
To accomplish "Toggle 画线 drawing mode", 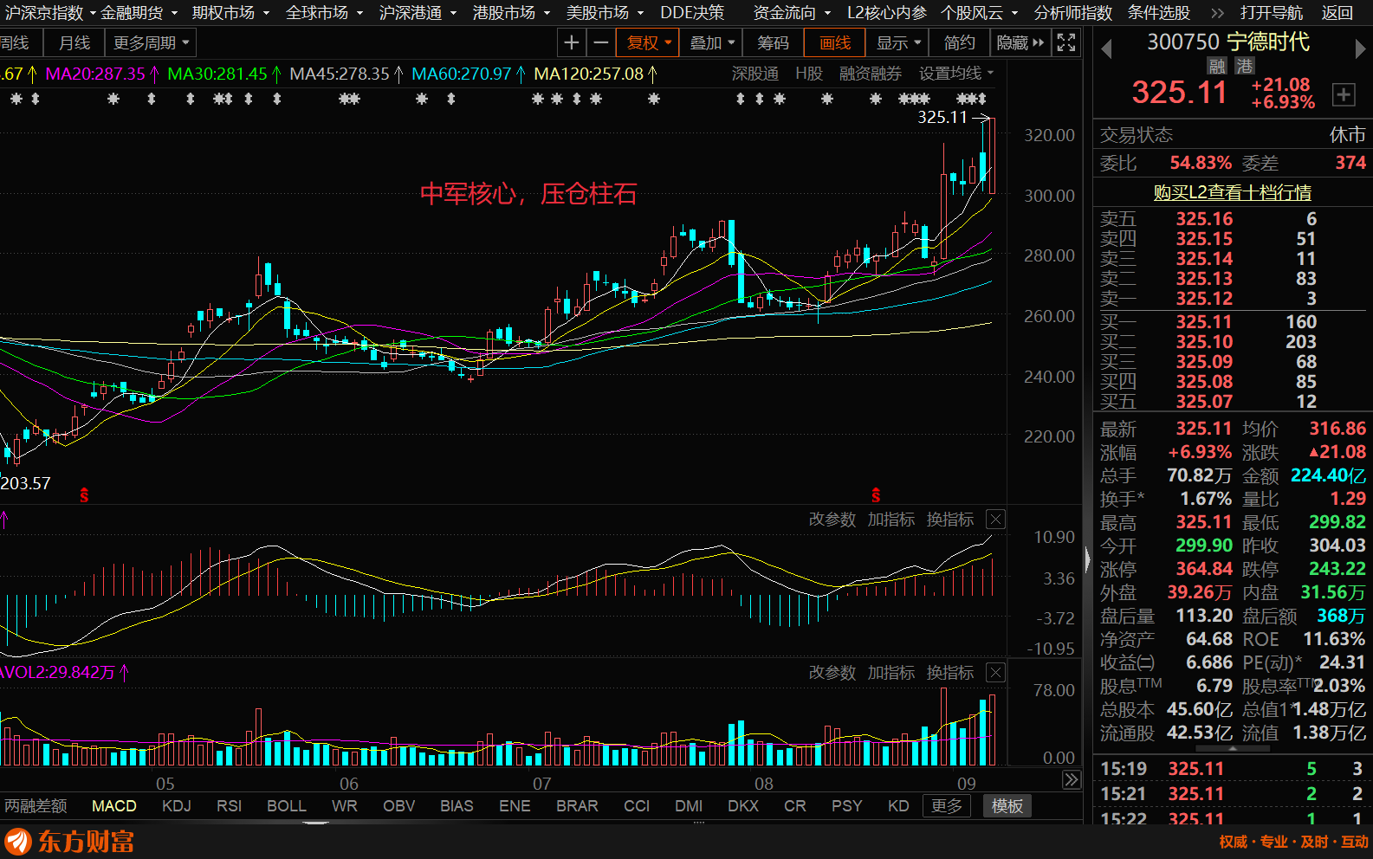I will click(x=835, y=42).
